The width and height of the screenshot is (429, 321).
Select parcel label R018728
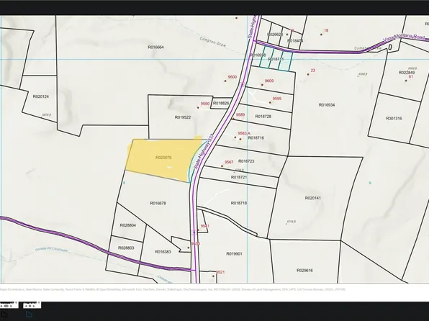263,117
